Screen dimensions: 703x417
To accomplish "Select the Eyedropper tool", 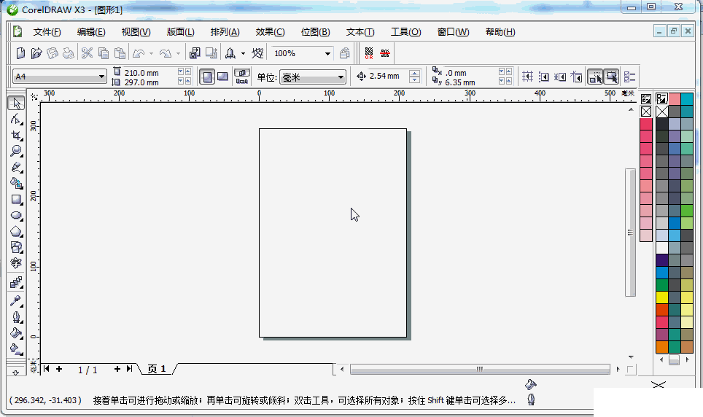I will [16, 300].
